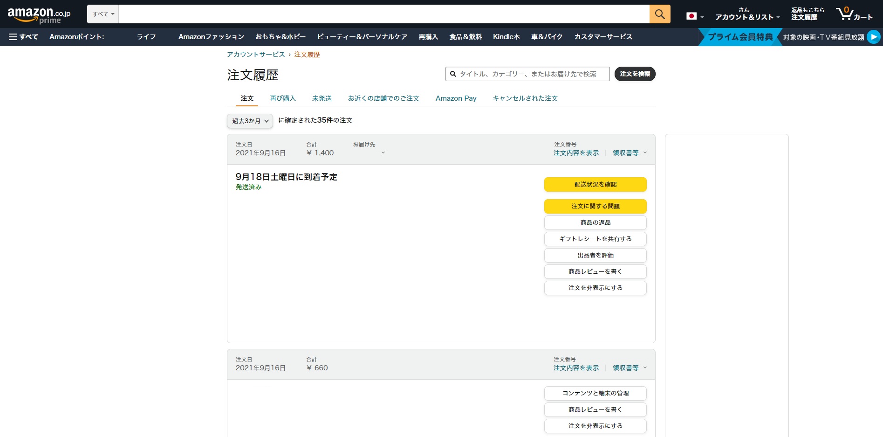Switch to the 未発送 tab
Image resolution: width=883 pixels, height=437 pixels.
point(322,98)
